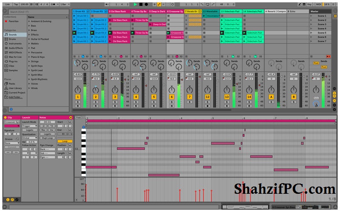340x212 pixels.
Task: Launch Scene 7 in Master track
Action: click(x=311, y=41)
